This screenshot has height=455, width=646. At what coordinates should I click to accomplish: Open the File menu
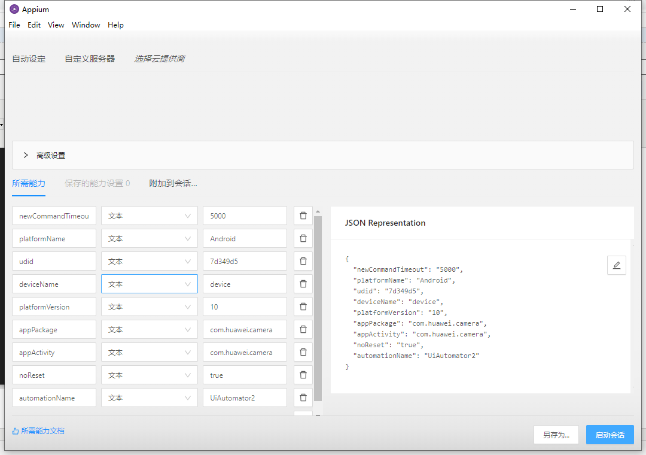[x=14, y=25]
